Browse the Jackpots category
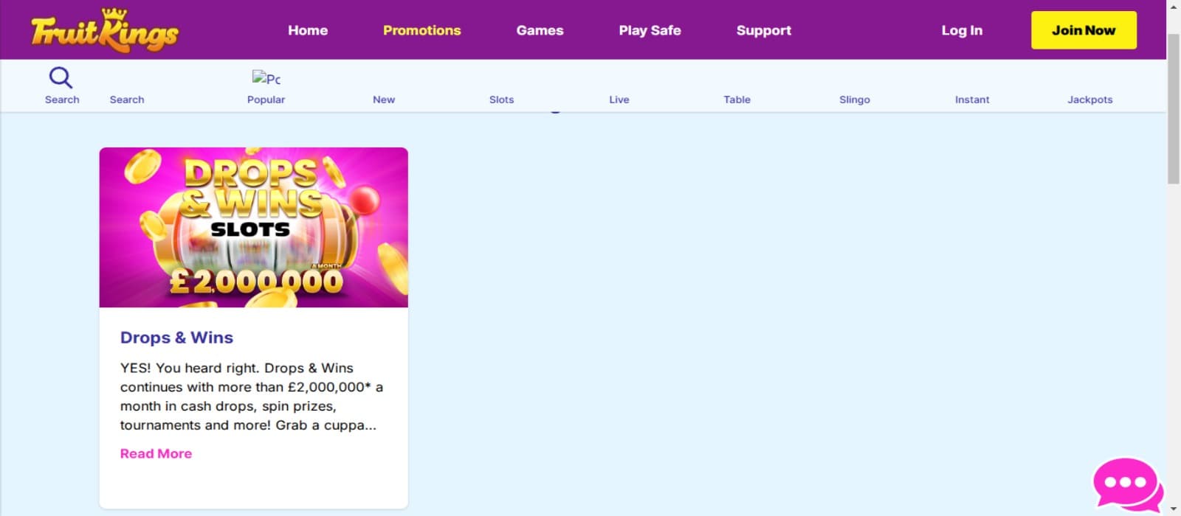Screen dimensions: 1181x516 click(x=1089, y=99)
